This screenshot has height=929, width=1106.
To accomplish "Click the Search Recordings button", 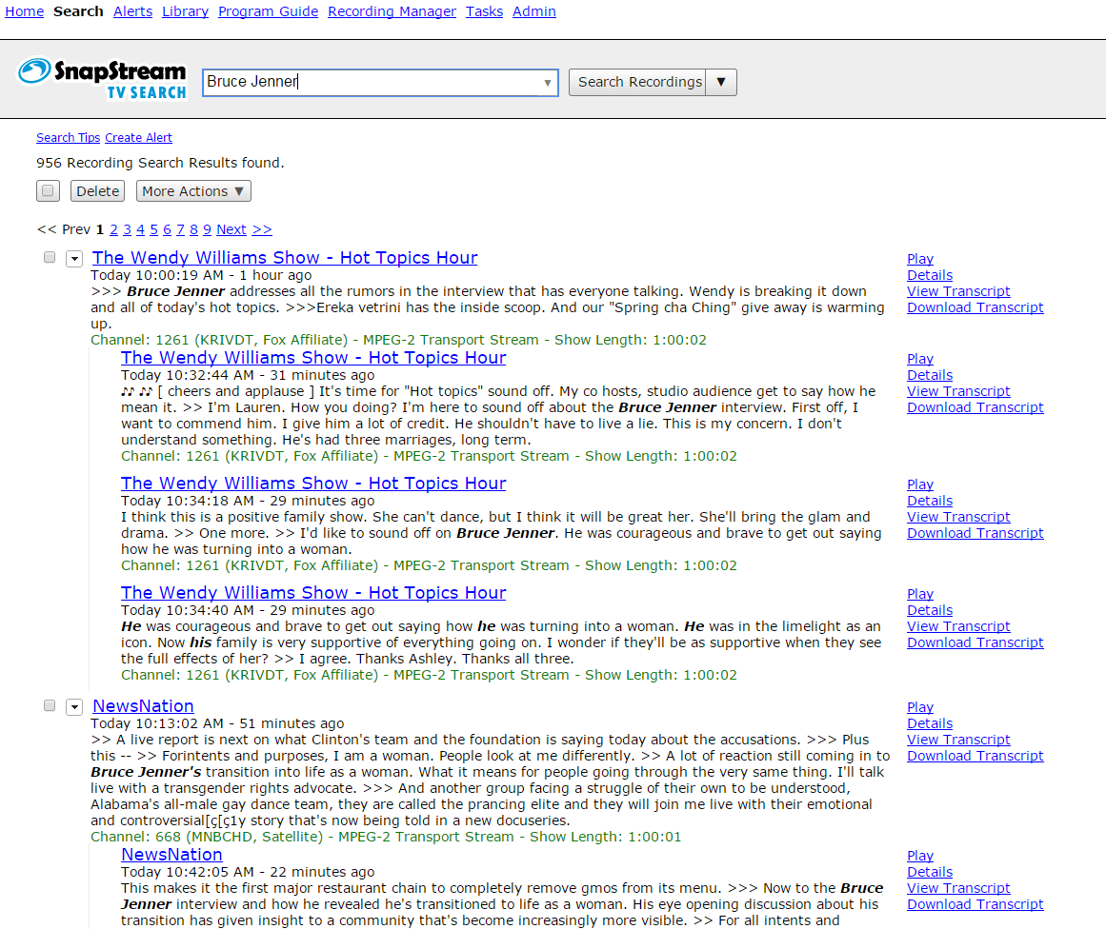I will tap(637, 82).
